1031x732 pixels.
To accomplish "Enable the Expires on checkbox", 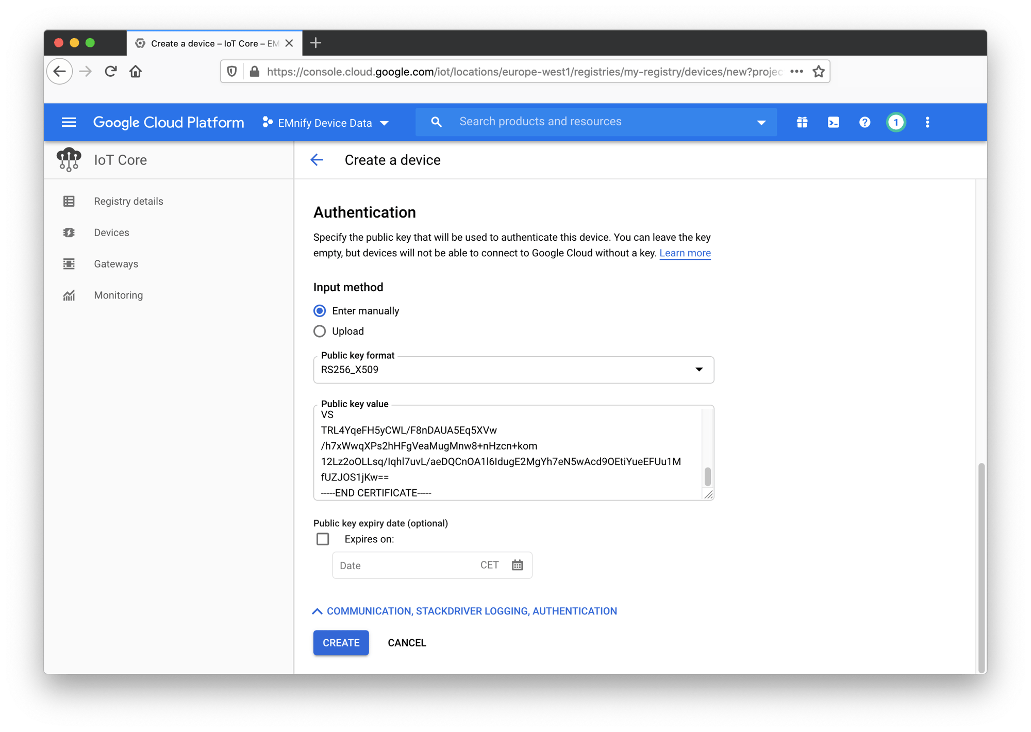I will tap(323, 539).
